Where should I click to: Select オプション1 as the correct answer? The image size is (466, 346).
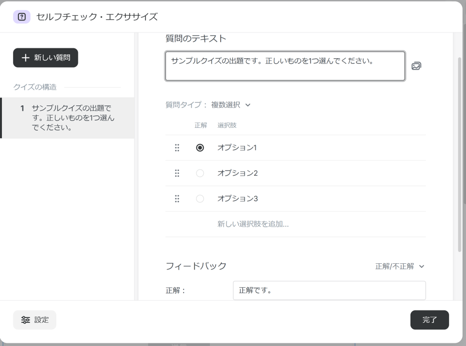[x=200, y=148]
